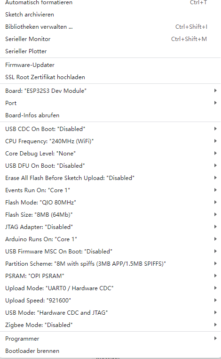Expand the Programmer submenu arrow

tap(215, 338)
